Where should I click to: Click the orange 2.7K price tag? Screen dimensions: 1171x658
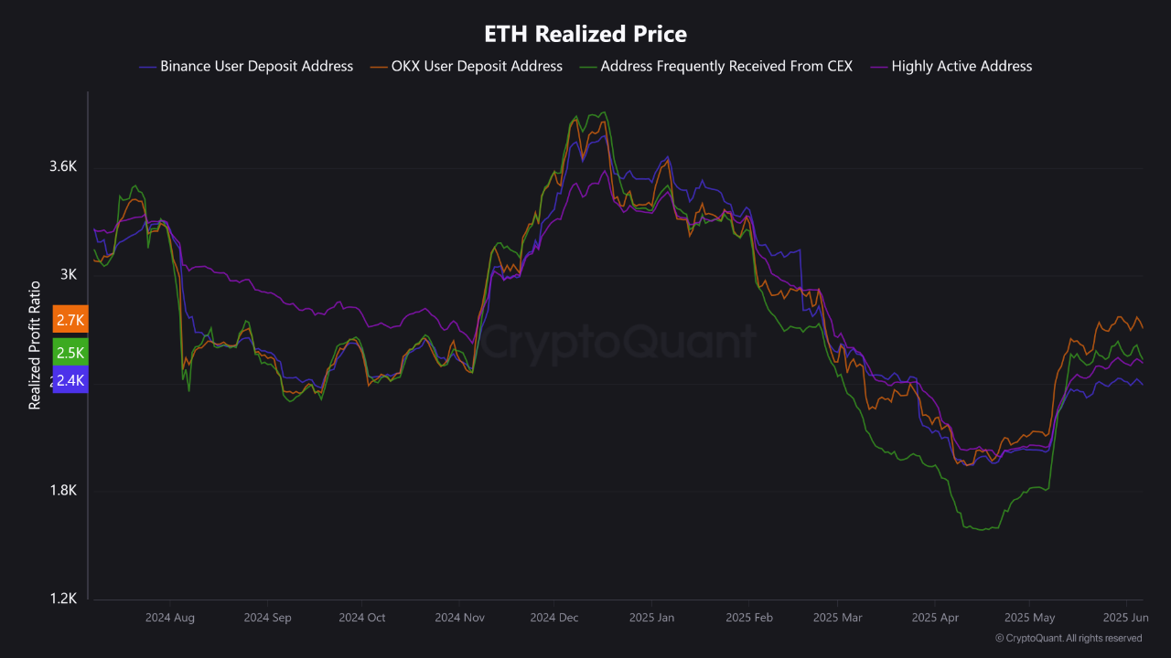[70, 320]
